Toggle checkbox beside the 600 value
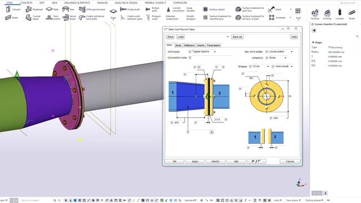This screenshot has height=203, width=361. 271,118
